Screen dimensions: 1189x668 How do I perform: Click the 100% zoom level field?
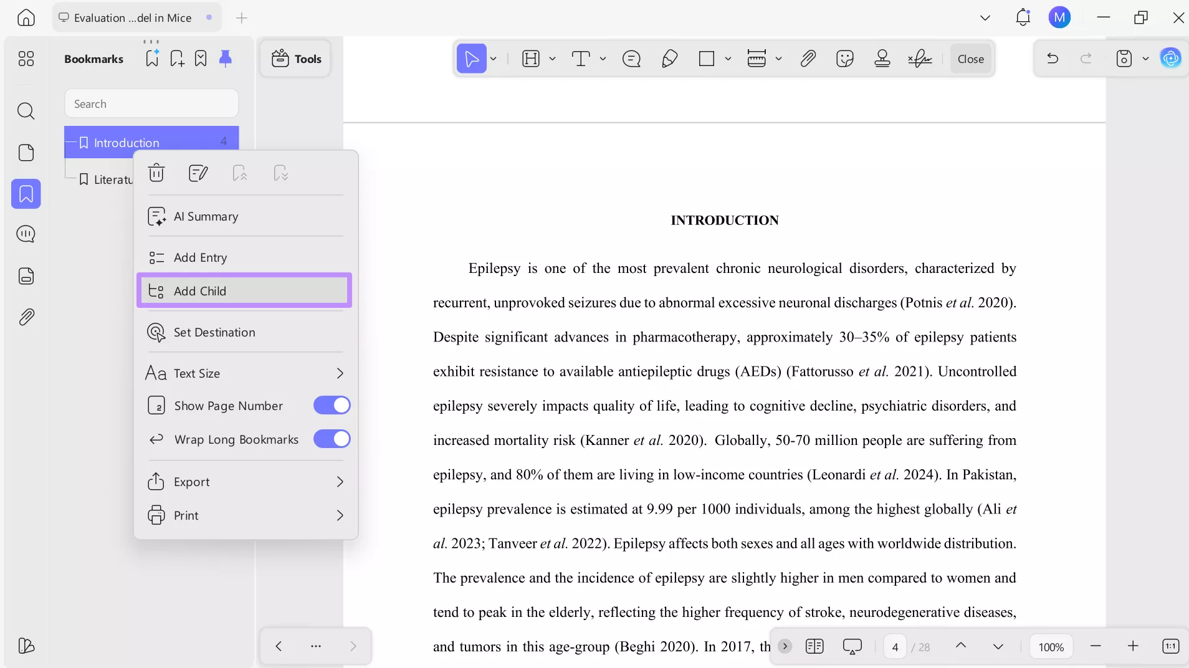point(1051,647)
